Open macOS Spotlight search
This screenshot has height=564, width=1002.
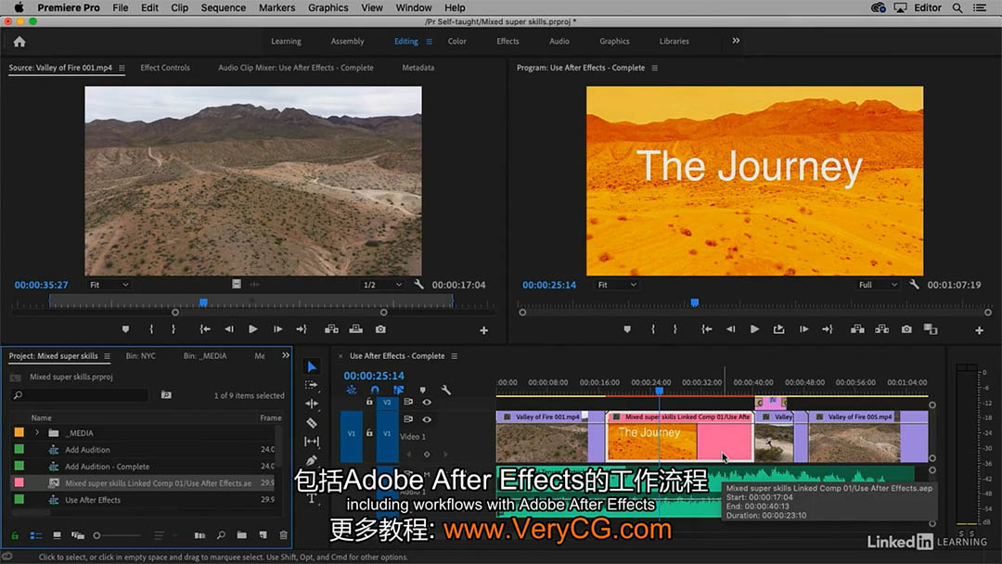click(x=957, y=7)
